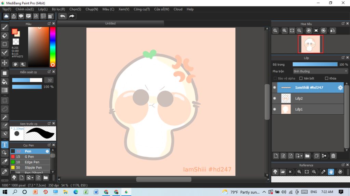Open the Bộ lọc(R) menu

coord(58,9)
